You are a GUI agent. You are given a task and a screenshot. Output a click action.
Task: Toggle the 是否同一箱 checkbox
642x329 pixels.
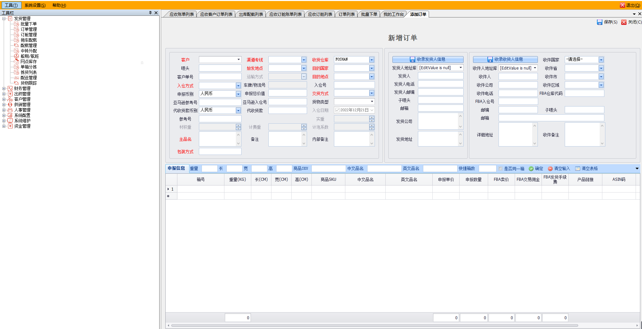pos(501,169)
